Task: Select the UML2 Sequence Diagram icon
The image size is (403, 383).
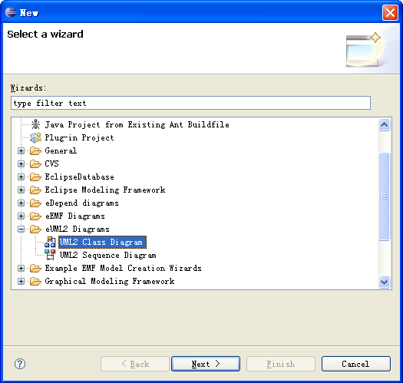Action: pos(50,255)
